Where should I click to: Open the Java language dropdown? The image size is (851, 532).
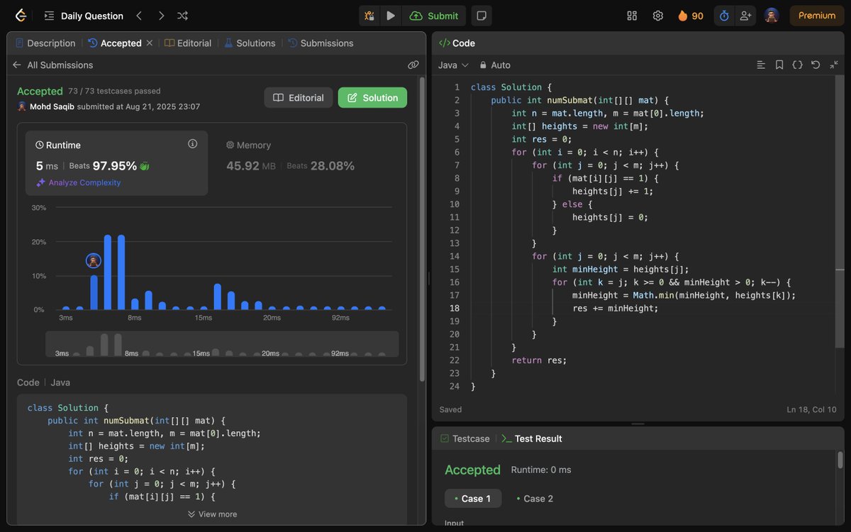pos(454,65)
